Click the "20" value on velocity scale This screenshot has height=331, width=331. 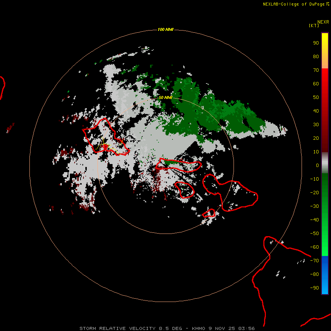[x=316, y=138]
